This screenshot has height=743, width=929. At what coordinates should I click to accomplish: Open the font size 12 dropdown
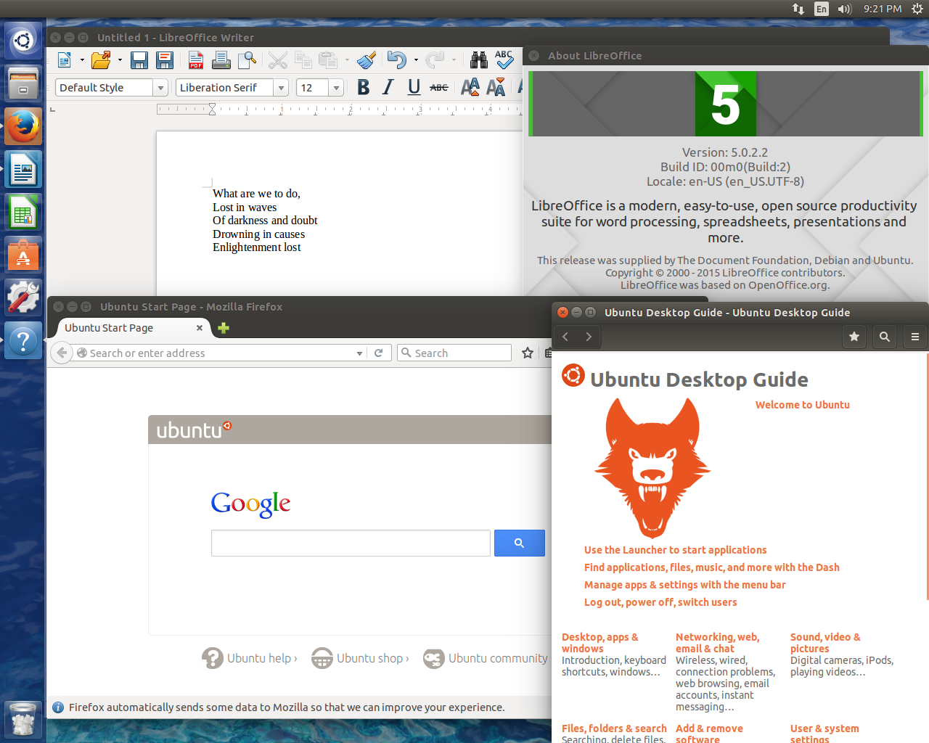[x=336, y=88]
